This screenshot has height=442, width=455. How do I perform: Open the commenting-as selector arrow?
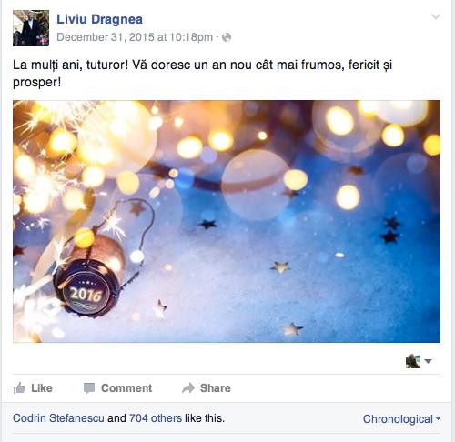click(428, 361)
